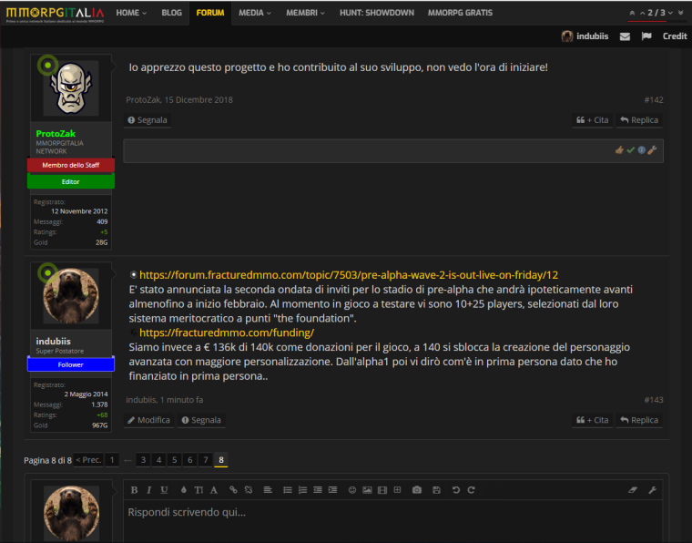Open the FORUM tab
This screenshot has width=692, height=543.
210,13
